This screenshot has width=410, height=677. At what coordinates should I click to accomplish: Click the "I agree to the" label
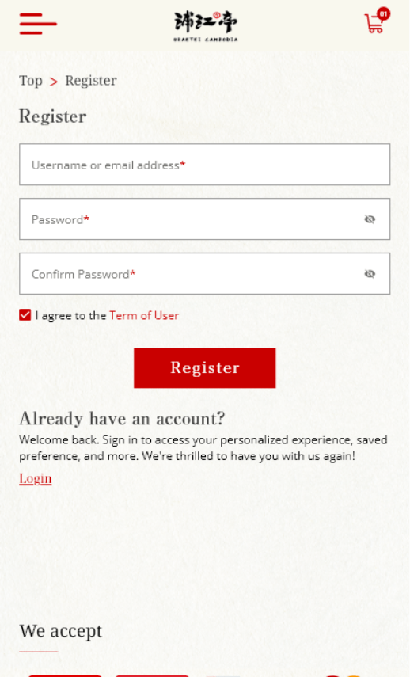[70, 316]
